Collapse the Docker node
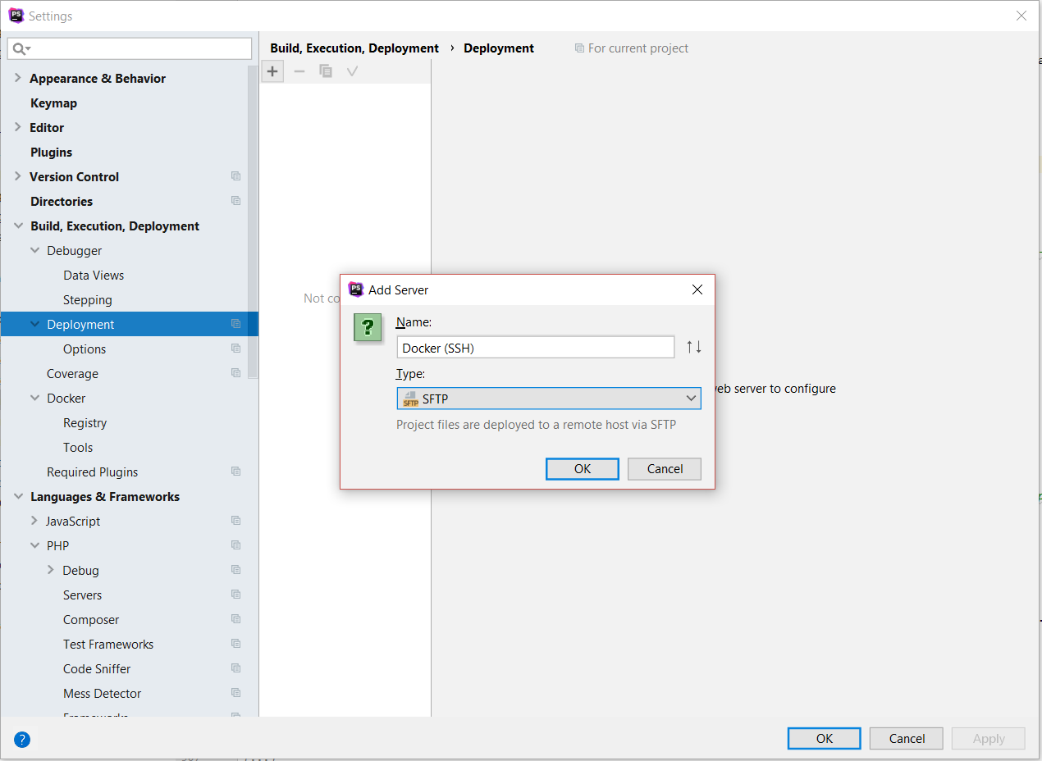This screenshot has height=761, width=1042. (x=34, y=398)
